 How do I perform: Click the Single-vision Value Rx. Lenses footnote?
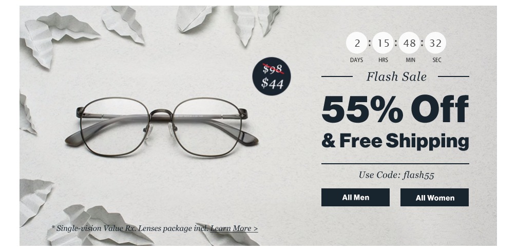(130, 228)
